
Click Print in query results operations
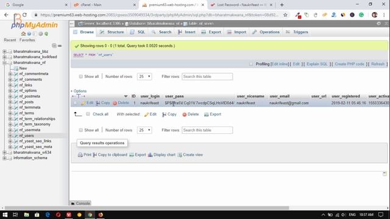(85, 155)
